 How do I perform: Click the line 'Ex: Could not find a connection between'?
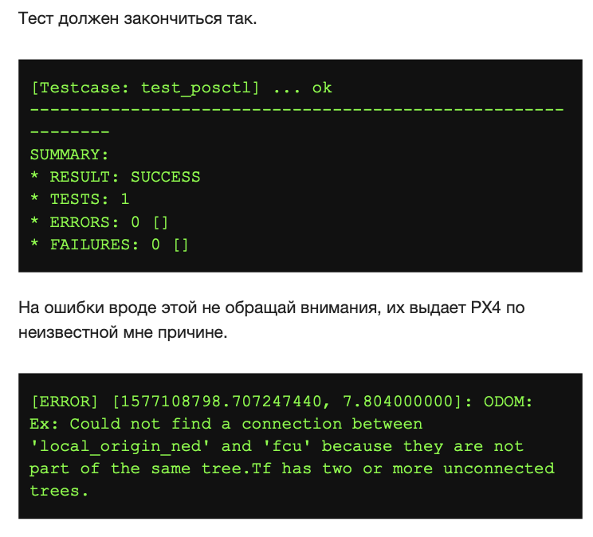point(226,424)
